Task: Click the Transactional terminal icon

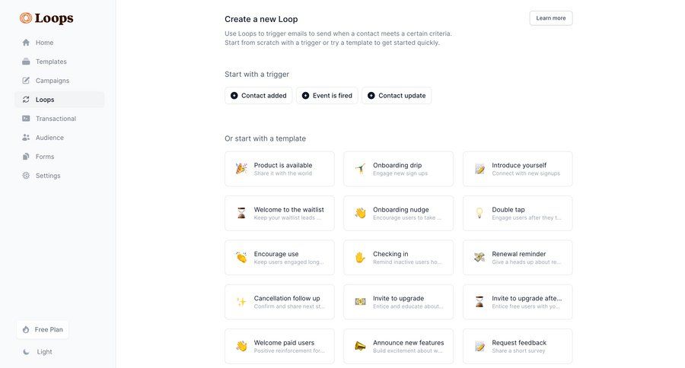Action: coord(26,119)
